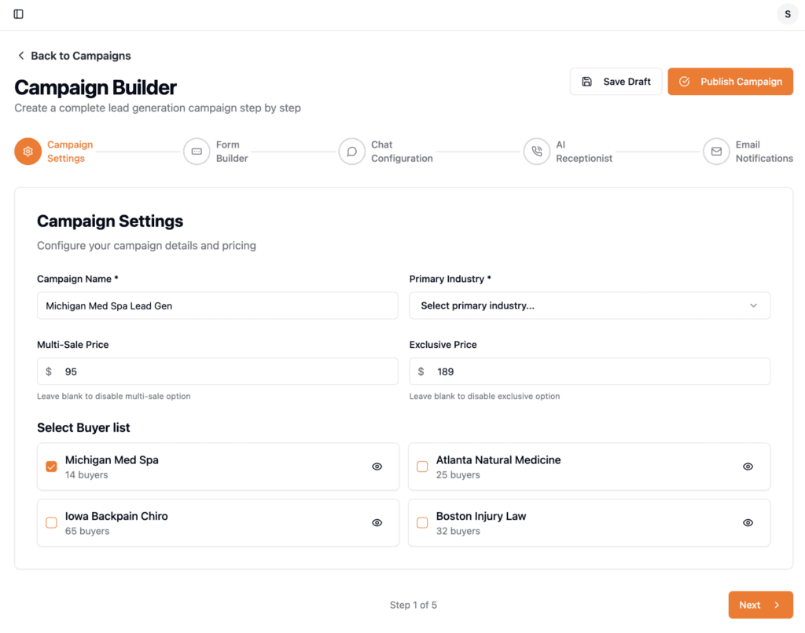Select the Campaign Settings step icon

coord(27,151)
